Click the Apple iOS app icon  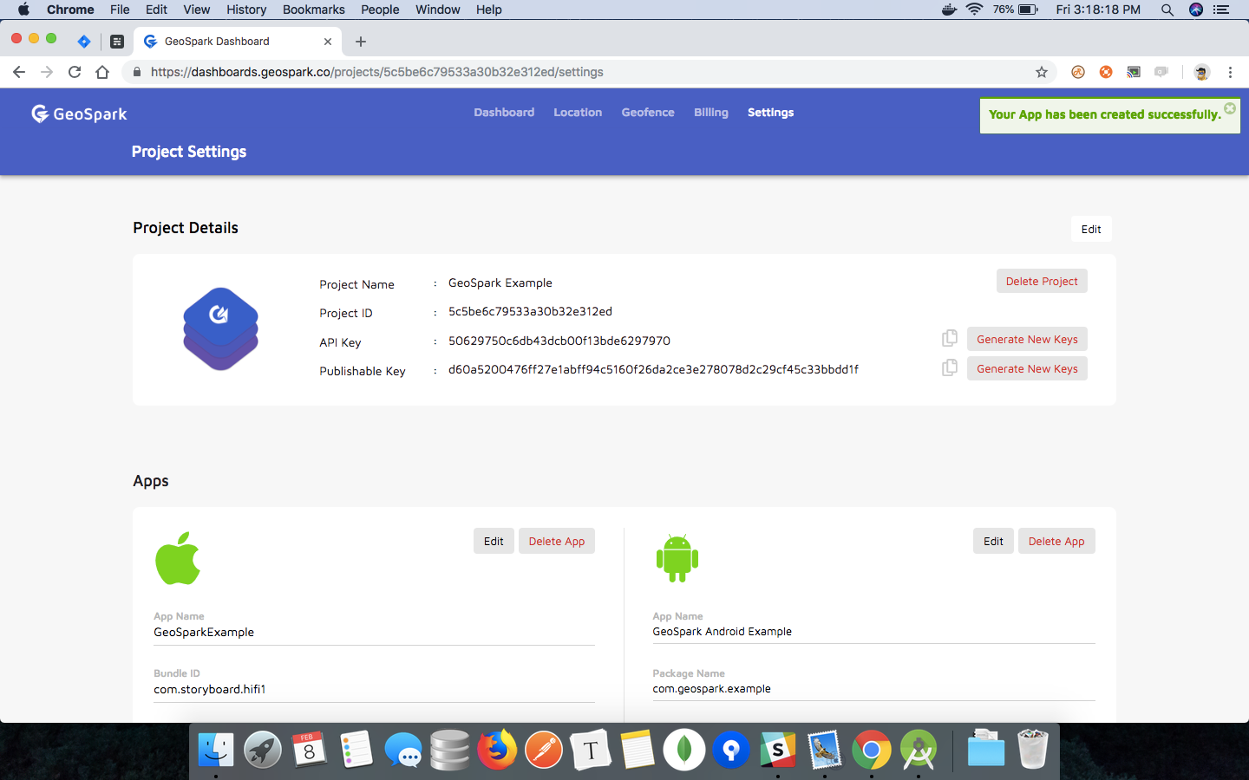(x=178, y=558)
